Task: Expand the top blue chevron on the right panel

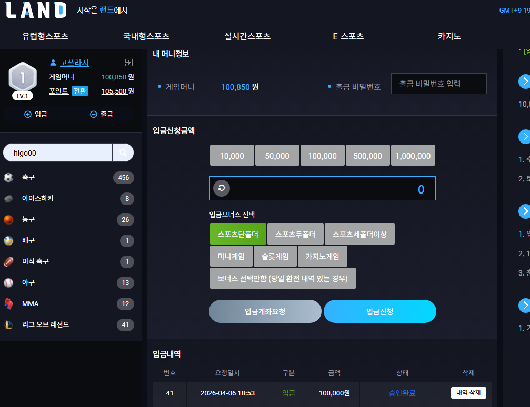Action: tap(524, 82)
